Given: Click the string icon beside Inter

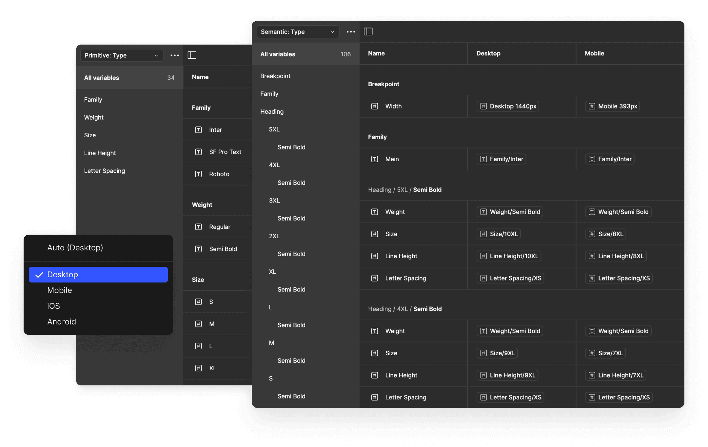Looking at the screenshot, I should pos(198,130).
